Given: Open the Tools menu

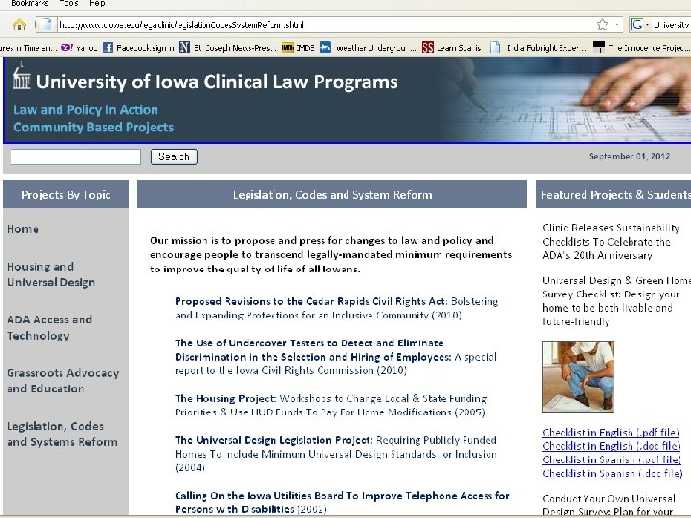Looking at the screenshot, I should 69,3.
